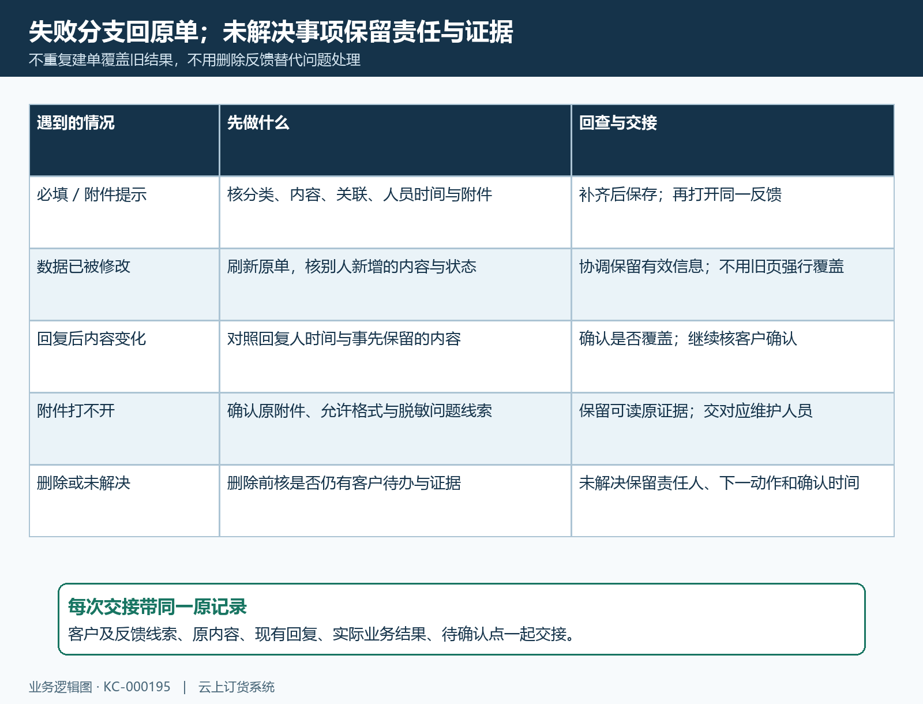
Task: Click the title 失败分支回原单；未解决事项保留责任与证据
Action: 271,32
